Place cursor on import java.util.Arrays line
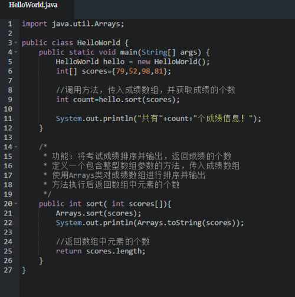The height and width of the screenshot is (297, 295). click(x=73, y=24)
